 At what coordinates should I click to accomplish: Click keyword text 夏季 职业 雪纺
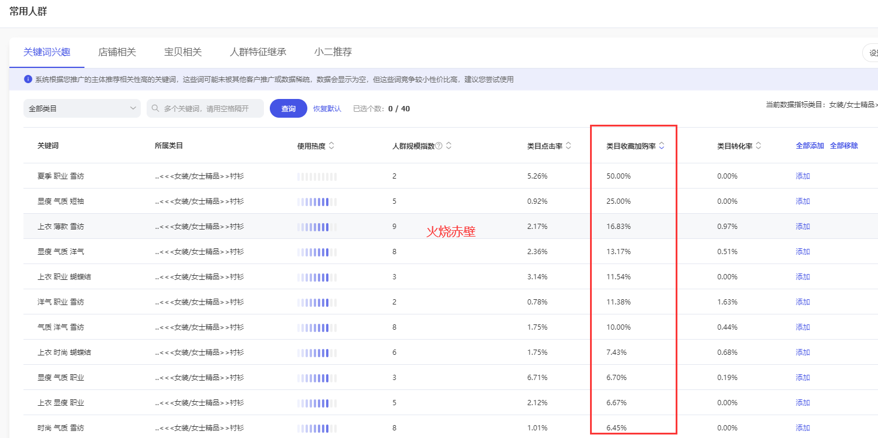coord(60,176)
